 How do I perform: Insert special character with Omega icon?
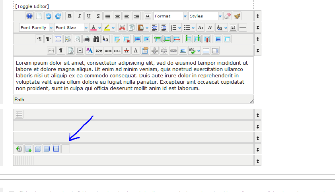click(x=233, y=28)
